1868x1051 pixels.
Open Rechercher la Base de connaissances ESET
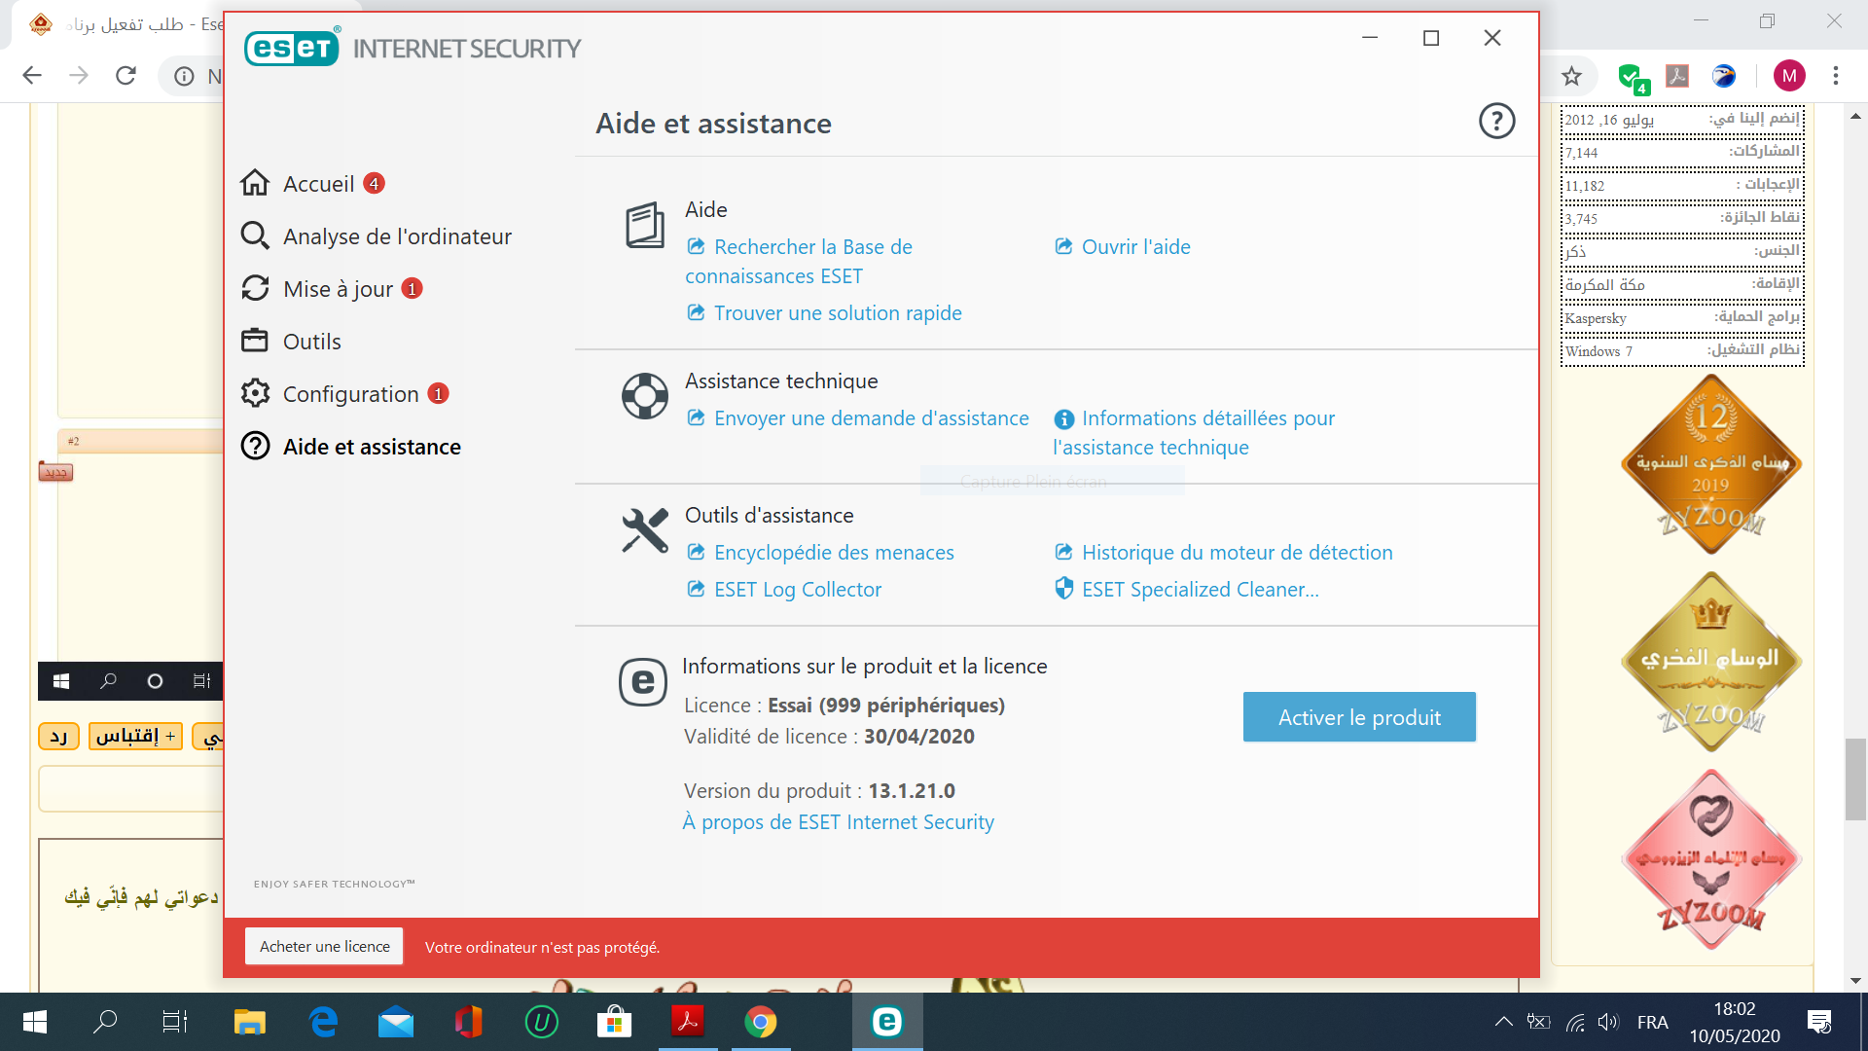799,262
